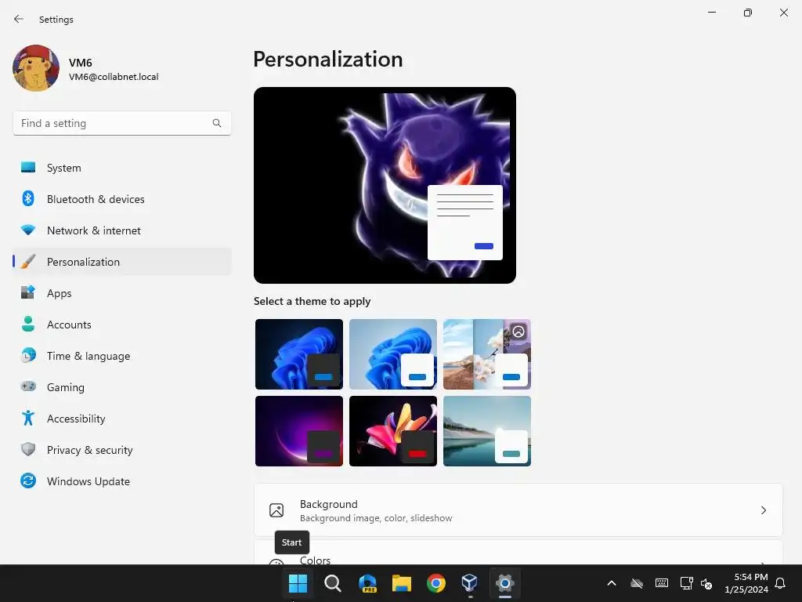Click the Gengar wallpaper preview image
Screen dimensions: 802x602
pos(385,185)
